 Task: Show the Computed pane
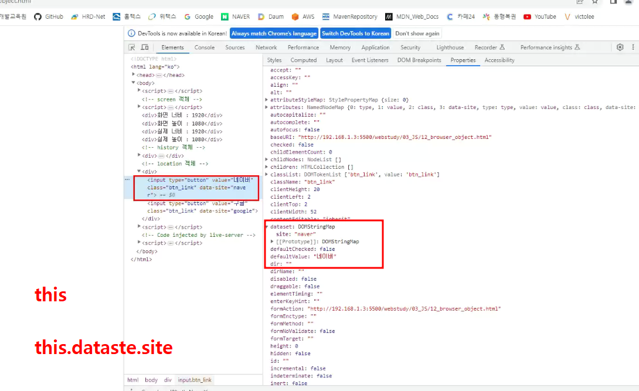click(303, 60)
